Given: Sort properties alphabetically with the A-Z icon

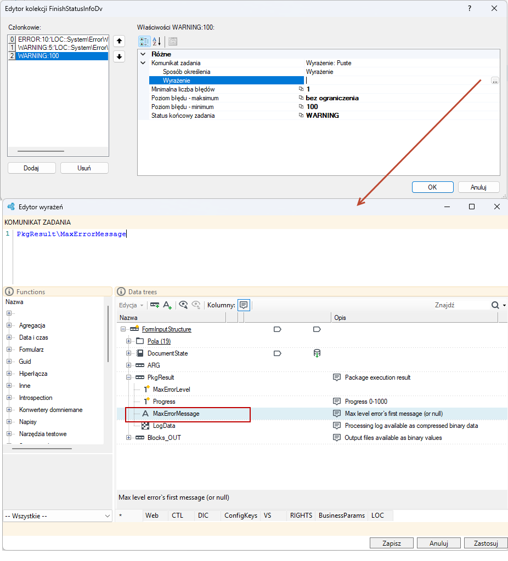Looking at the screenshot, I should (x=156, y=42).
